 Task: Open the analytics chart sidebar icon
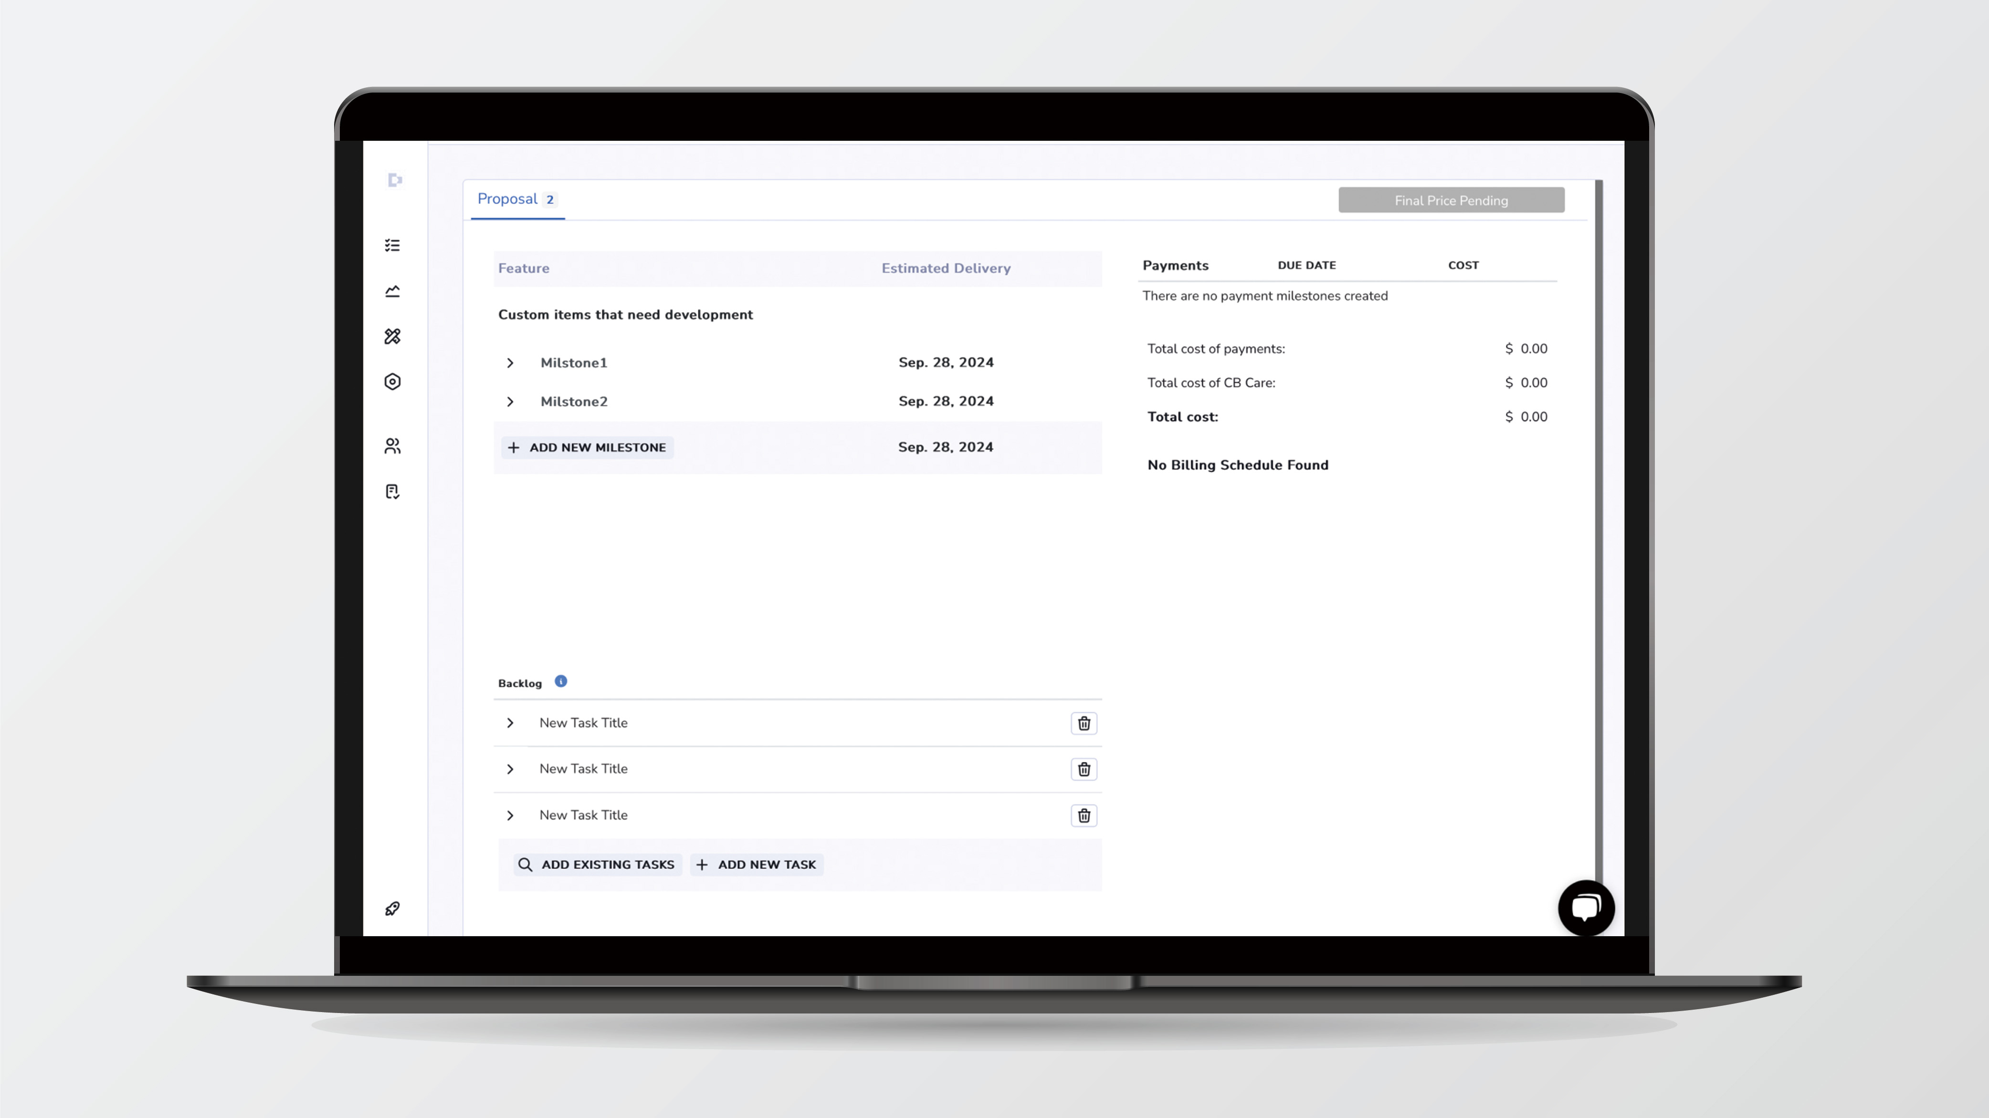tap(392, 291)
